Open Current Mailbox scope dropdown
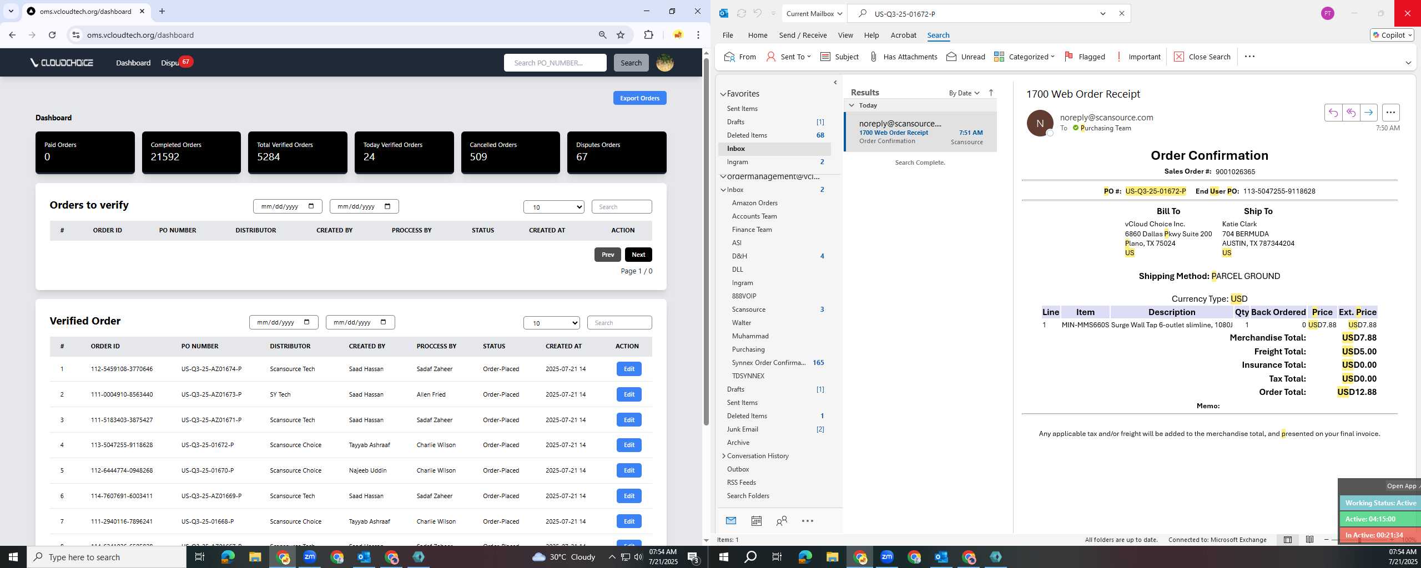This screenshot has width=1421, height=568. click(x=814, y=13)
